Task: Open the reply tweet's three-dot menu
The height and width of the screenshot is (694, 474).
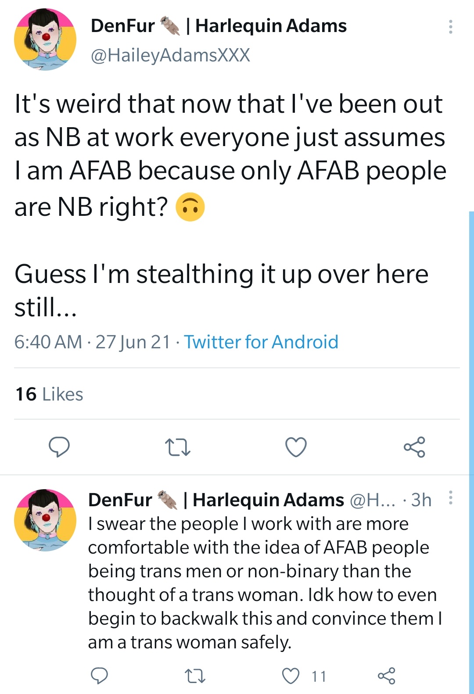Action: [450, 498]
